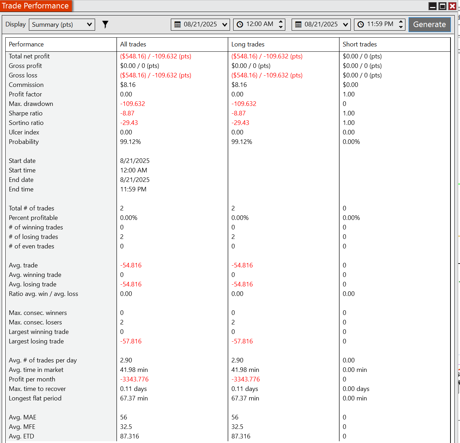Viewport: 460px width, 443px height.
Task: Expand the Summary (pts) display dropdown
Action: (x=62, y=25)
